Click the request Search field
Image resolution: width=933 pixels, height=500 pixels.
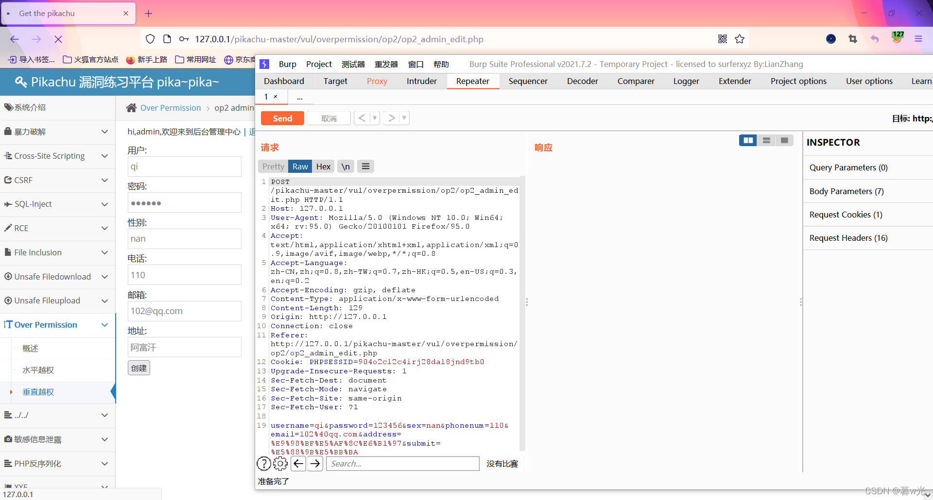tap(403, 464)
